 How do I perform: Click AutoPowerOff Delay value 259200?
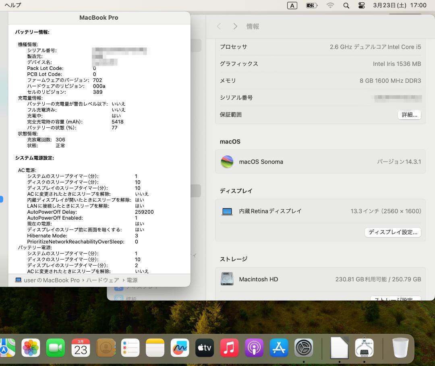pyautogui.click(x=144, y=212)
